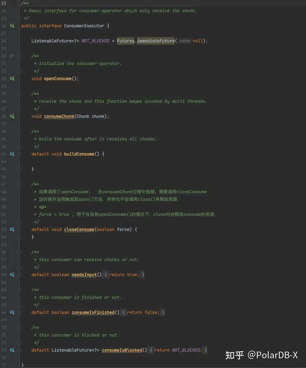Click fold end marker at line 58
Image resolution: width=306 pixels, height=368 pixels.
(x=19, y=267)
